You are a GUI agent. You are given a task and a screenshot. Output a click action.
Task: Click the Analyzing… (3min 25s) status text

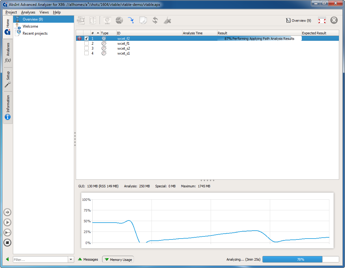click(x=243, y=259)
